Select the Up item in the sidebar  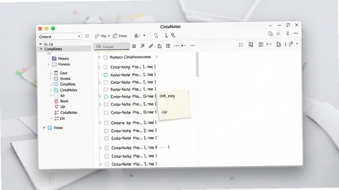point(62,107)
